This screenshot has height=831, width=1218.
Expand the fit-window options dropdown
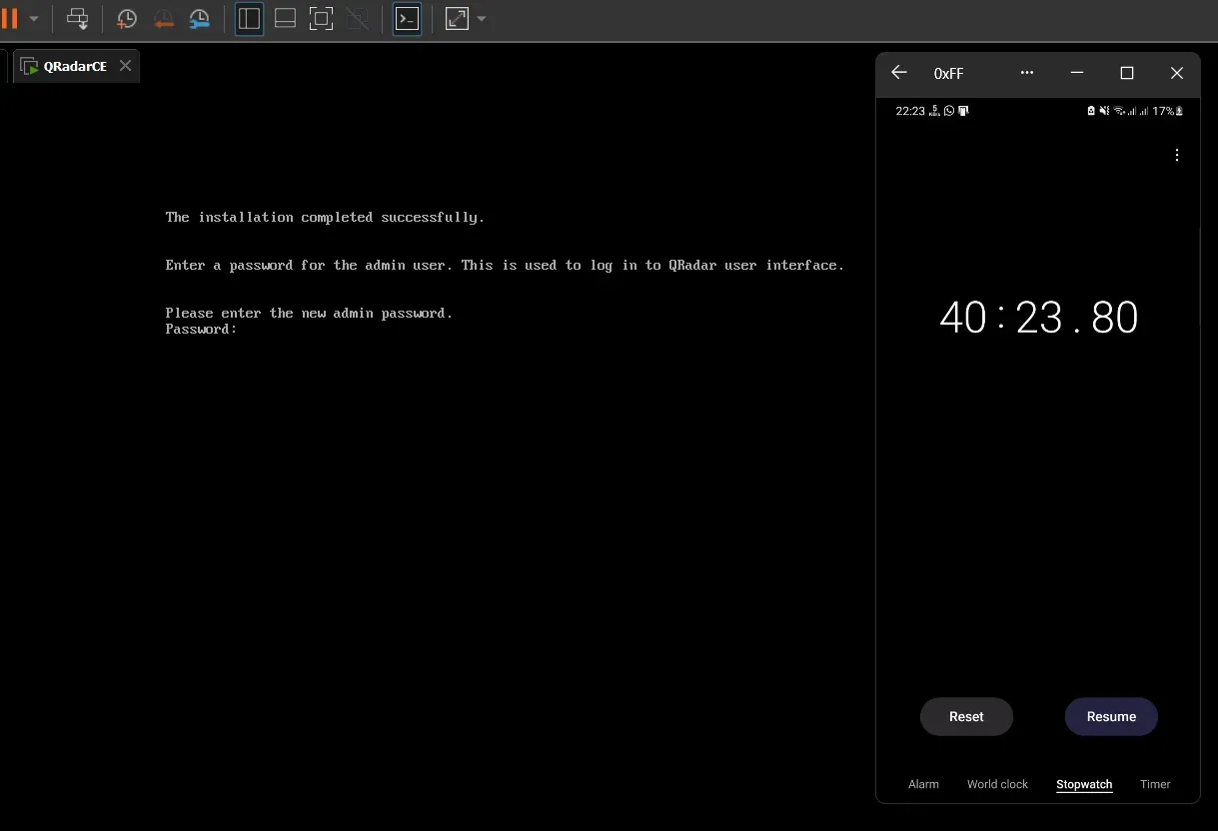pyautogui.click(x=482, y=18)
